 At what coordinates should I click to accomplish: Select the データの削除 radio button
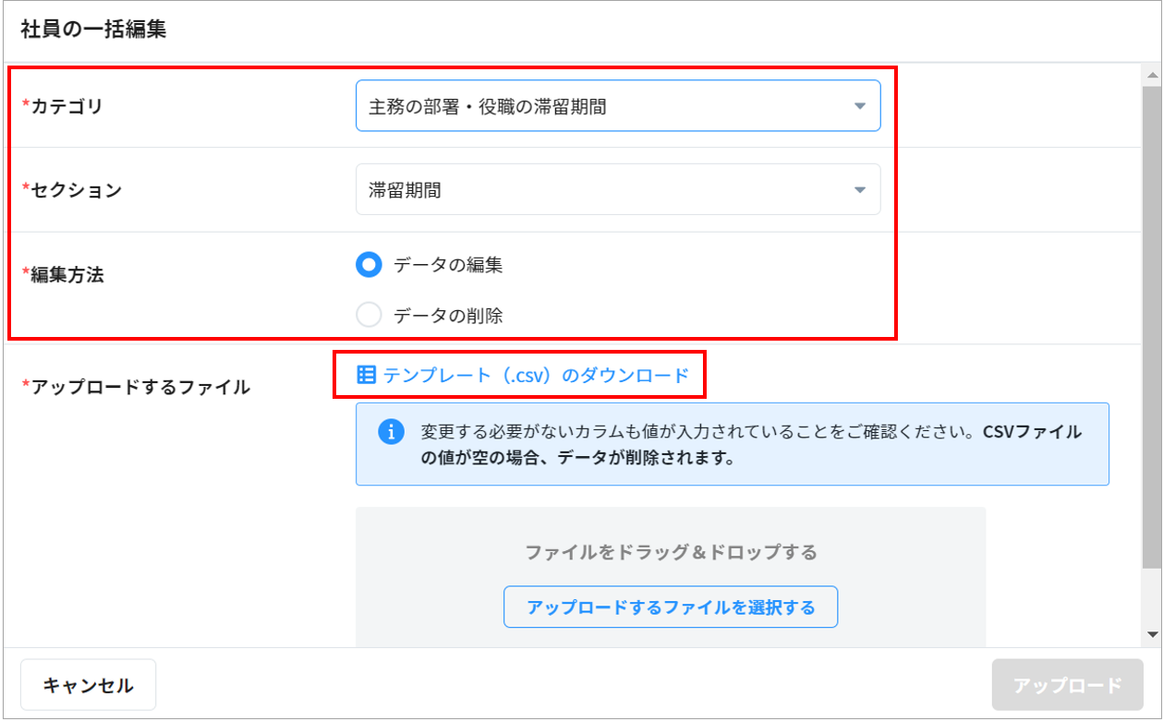click(369, 316)
